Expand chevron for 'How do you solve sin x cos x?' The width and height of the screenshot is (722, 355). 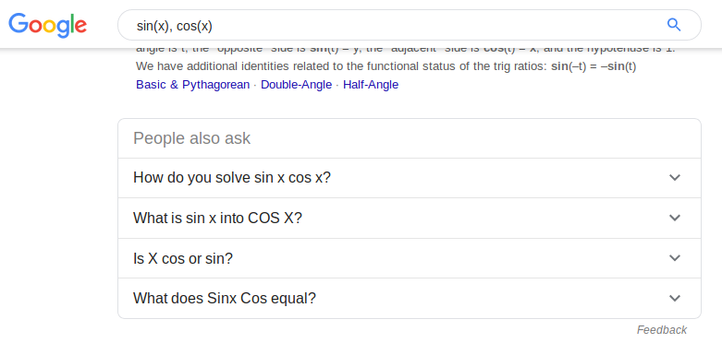(x=675, y=178)
